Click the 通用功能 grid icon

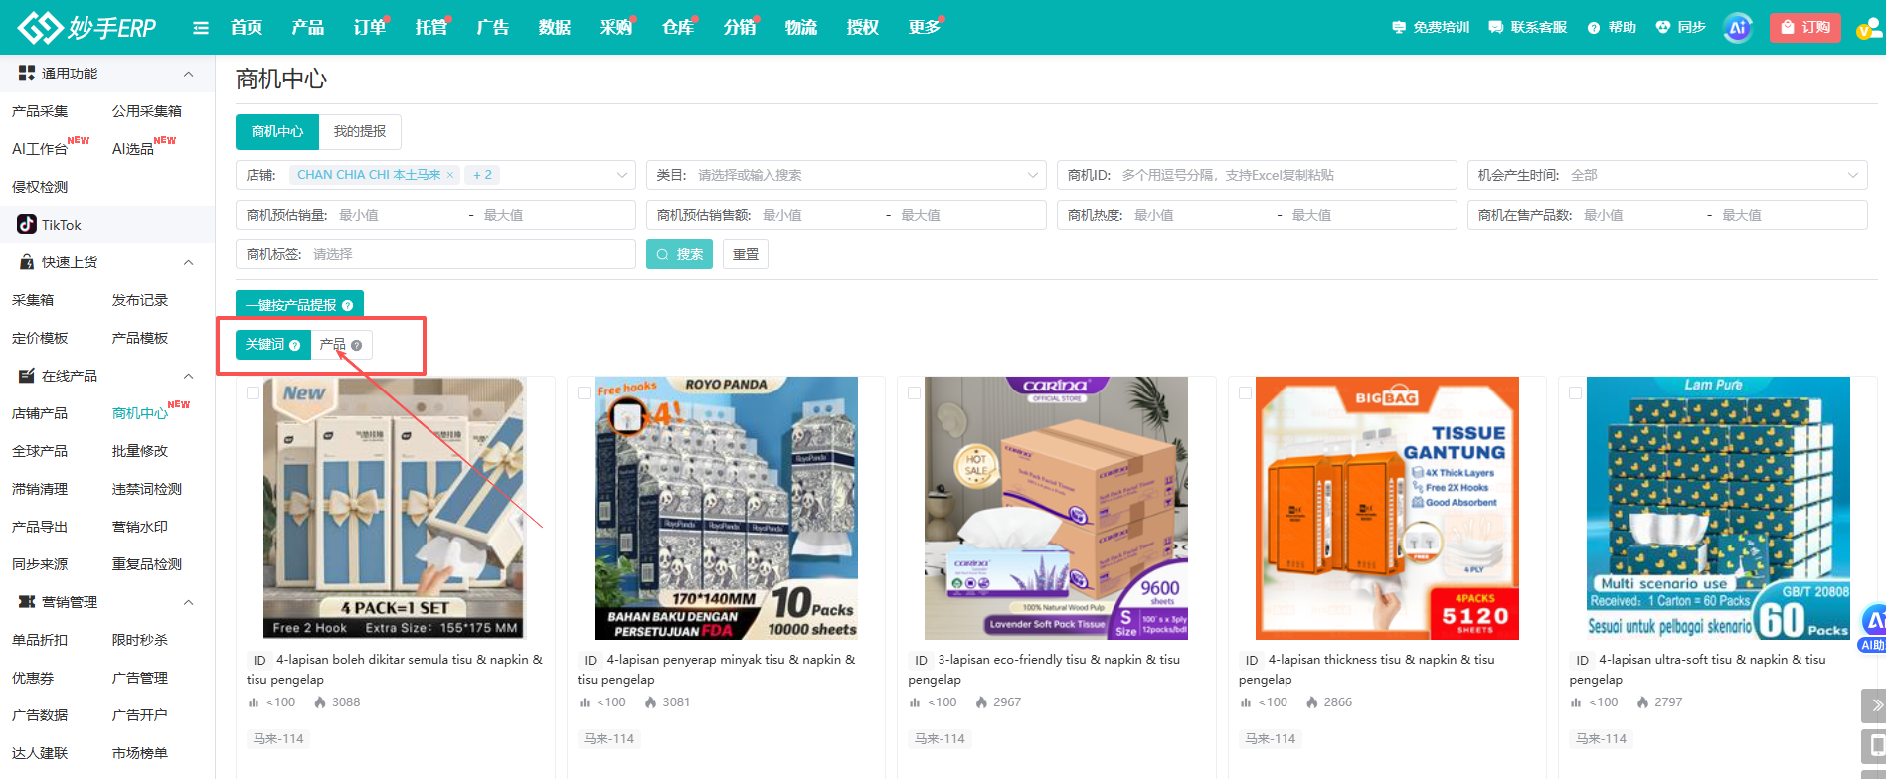(x=27, y=74)
